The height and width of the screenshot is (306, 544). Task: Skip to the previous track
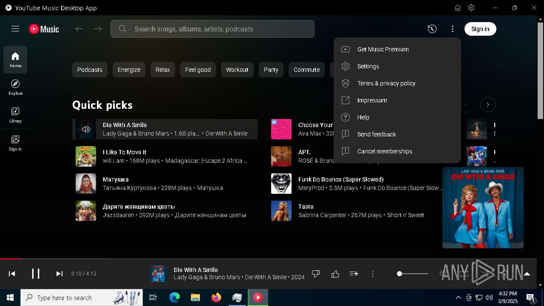[12, 274]
